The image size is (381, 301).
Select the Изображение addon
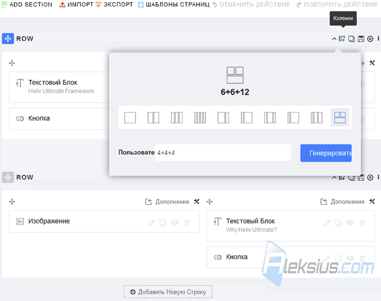point(104,222)
